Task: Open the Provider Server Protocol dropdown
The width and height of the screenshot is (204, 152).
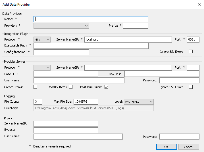Action: pyautogui.click(x=42, y=67)
